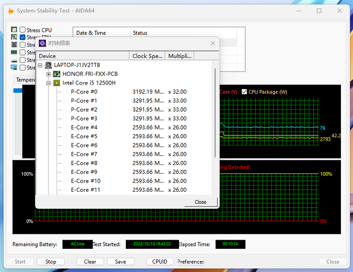Click the 2793 value on the graph
The width and height of the screenshot is (353, 272).
click(325, 139)
